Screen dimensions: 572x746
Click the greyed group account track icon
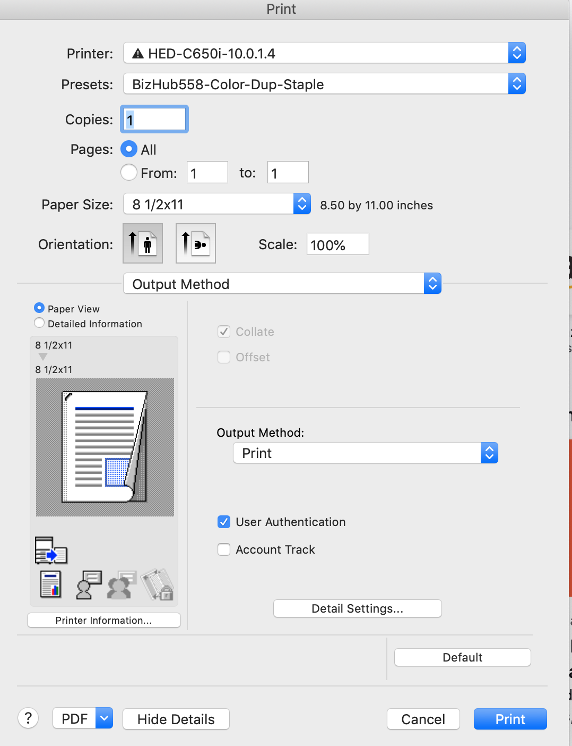(122, 584)
